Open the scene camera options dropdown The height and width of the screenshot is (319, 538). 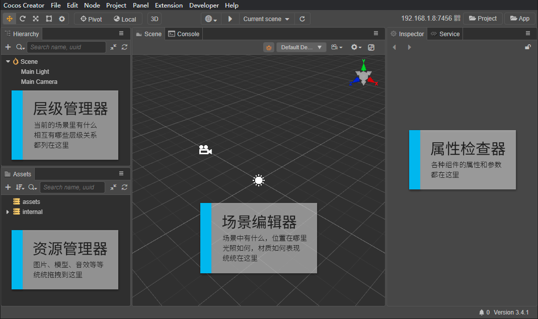337,47
